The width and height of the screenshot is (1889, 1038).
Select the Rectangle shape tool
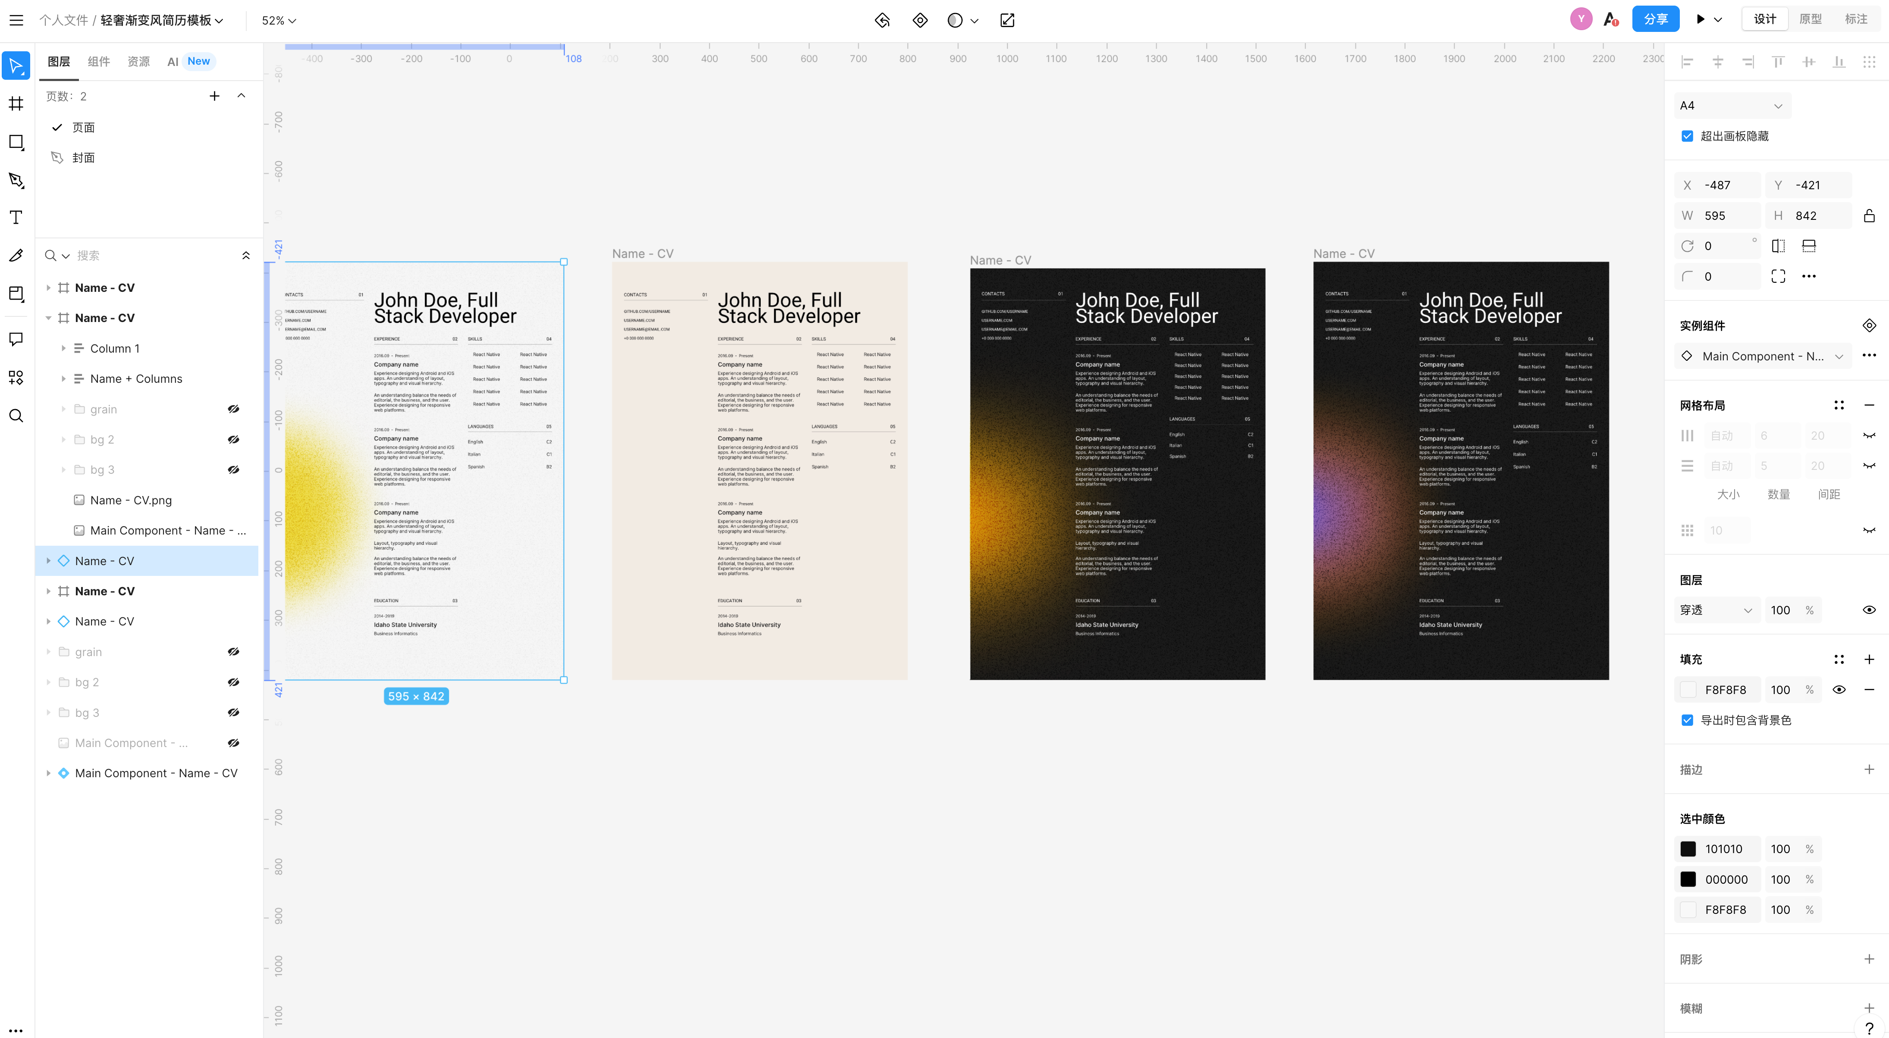(16, 141)
